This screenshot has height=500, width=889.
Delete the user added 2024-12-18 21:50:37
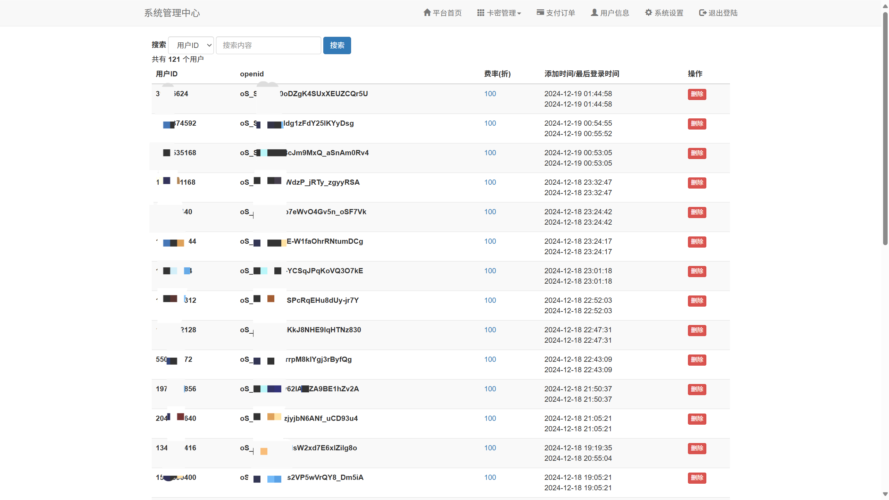697,389
